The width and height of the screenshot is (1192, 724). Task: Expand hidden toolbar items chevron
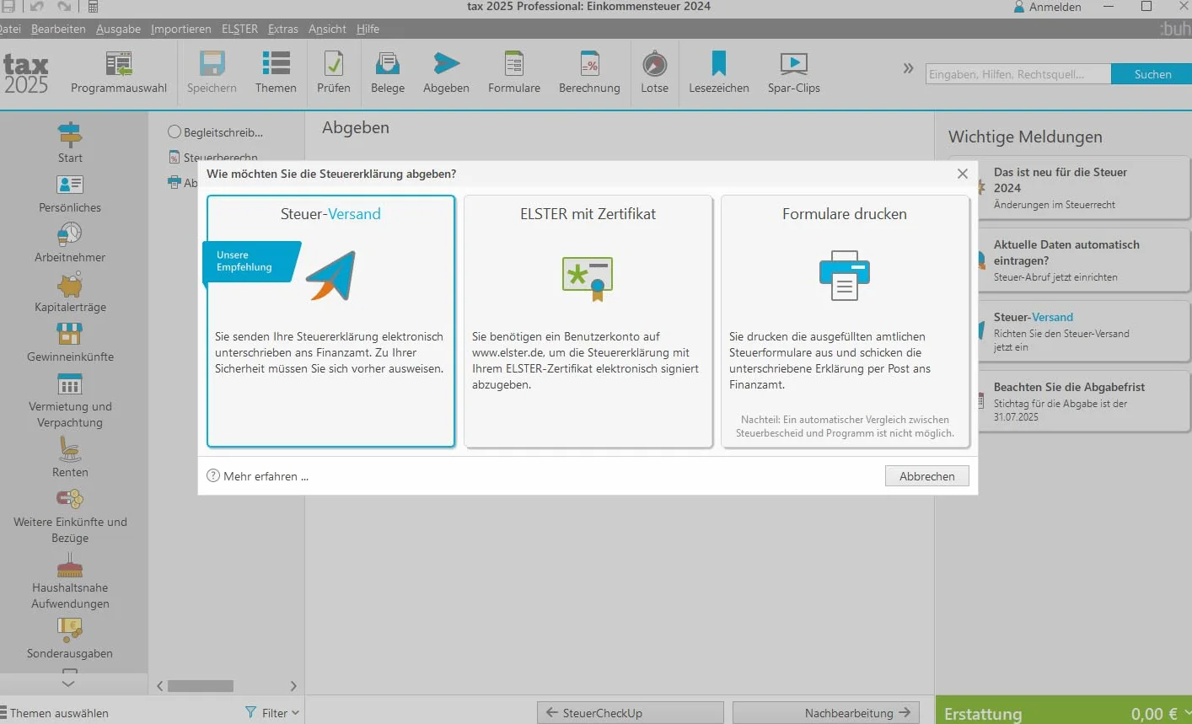908,68
